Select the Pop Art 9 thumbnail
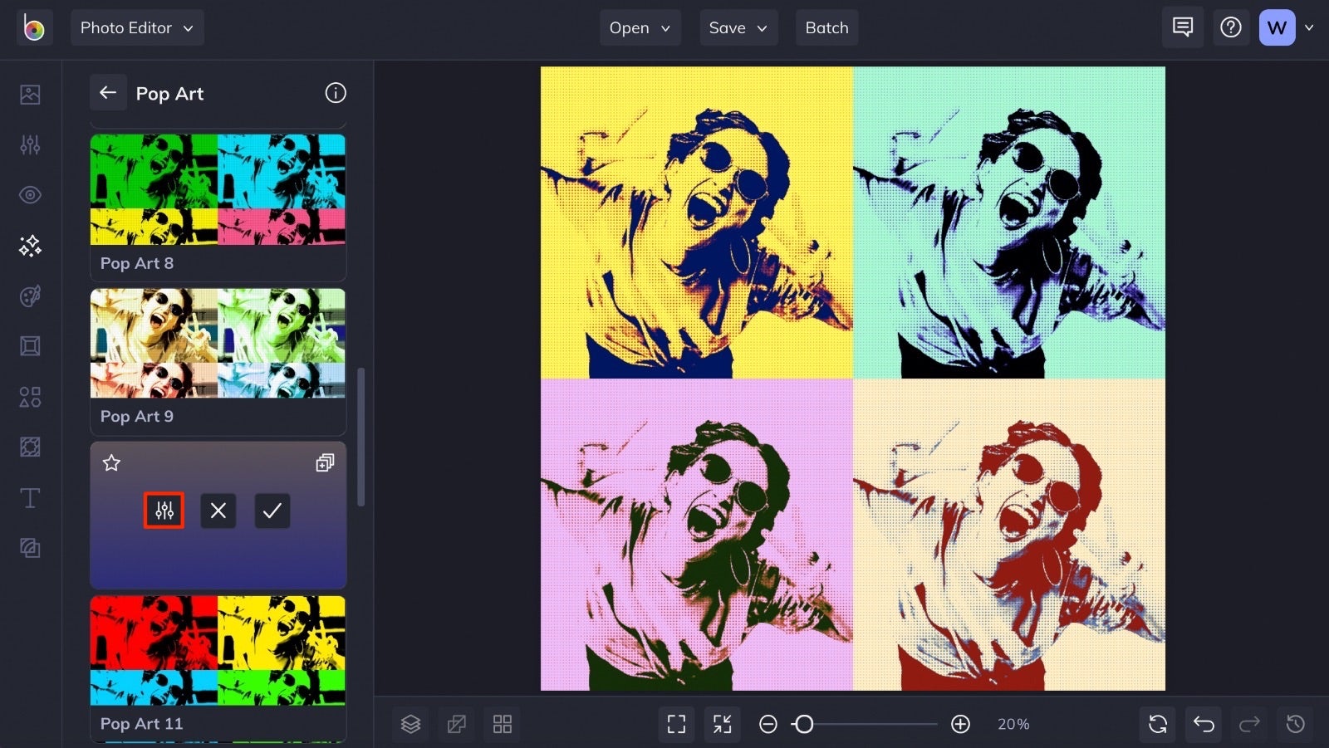 218,343
